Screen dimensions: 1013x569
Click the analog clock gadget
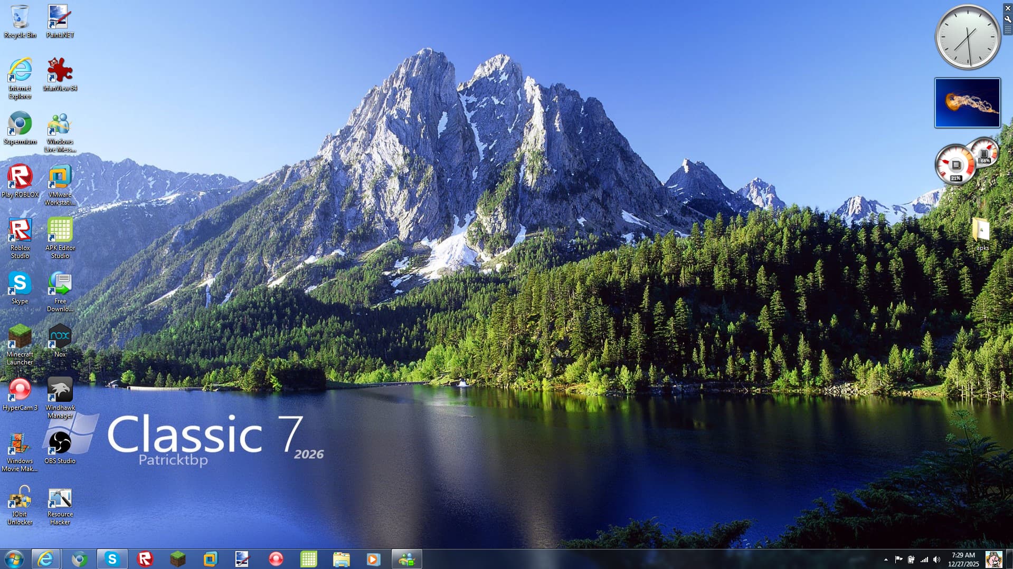tap(967, 37)
